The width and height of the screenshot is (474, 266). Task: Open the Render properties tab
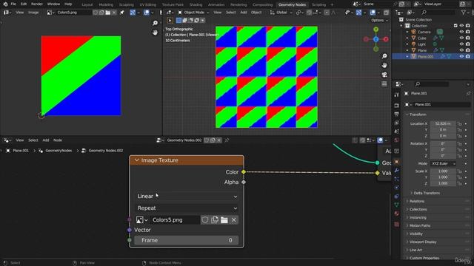pyautogui.click(x=397, y=106)
